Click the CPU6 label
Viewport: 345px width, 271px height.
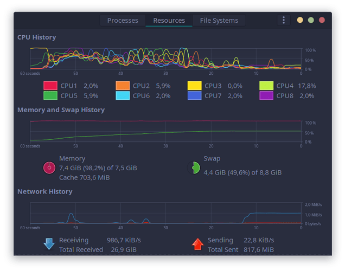click(x=141, y=96)
